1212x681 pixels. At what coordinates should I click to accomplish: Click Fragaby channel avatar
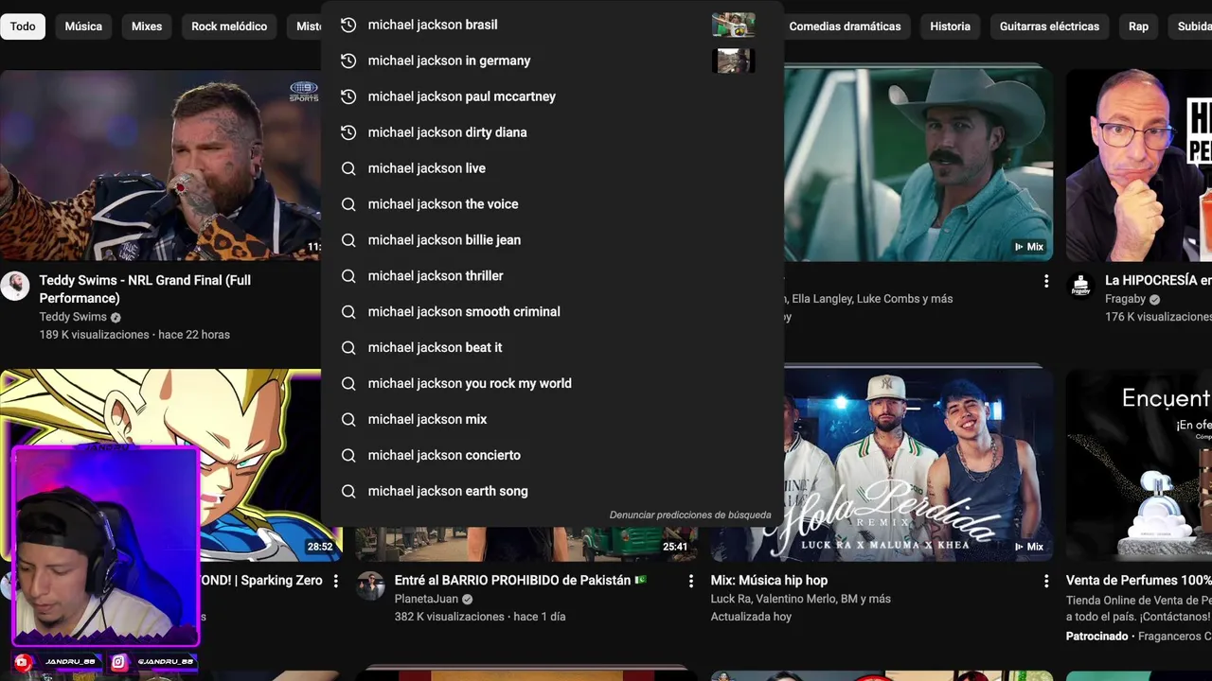click(1080, 286)
